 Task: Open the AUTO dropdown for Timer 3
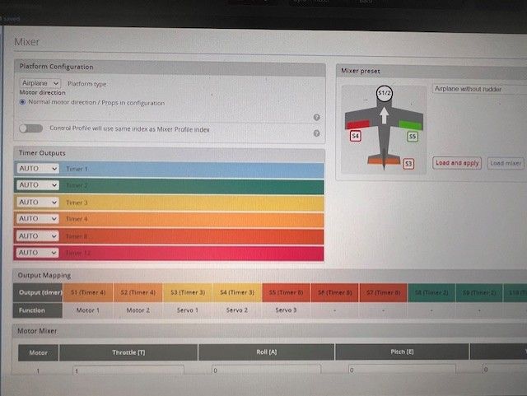pos(38,202)
